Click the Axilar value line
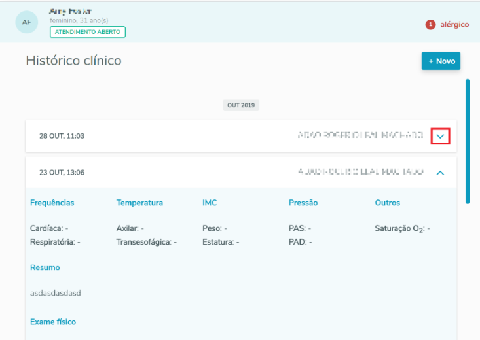 pos(130,228)
